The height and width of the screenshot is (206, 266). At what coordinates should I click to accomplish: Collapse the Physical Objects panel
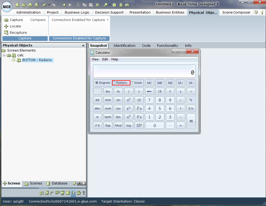coord(83,45)
